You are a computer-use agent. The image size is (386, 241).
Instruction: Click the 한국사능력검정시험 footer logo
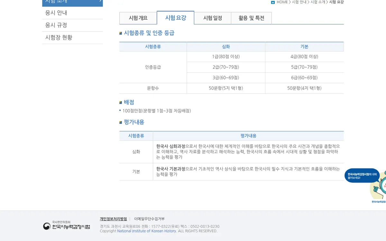pos(67,226)
